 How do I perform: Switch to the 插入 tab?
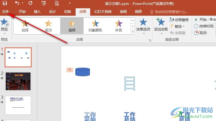click(37, 12)
